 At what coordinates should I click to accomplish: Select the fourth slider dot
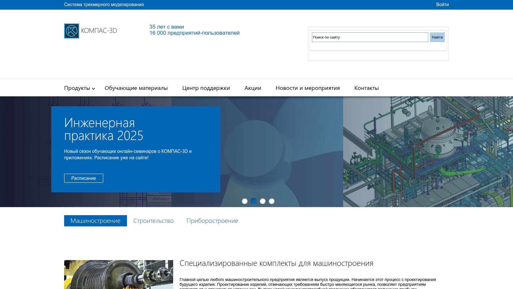pos(272,201)
